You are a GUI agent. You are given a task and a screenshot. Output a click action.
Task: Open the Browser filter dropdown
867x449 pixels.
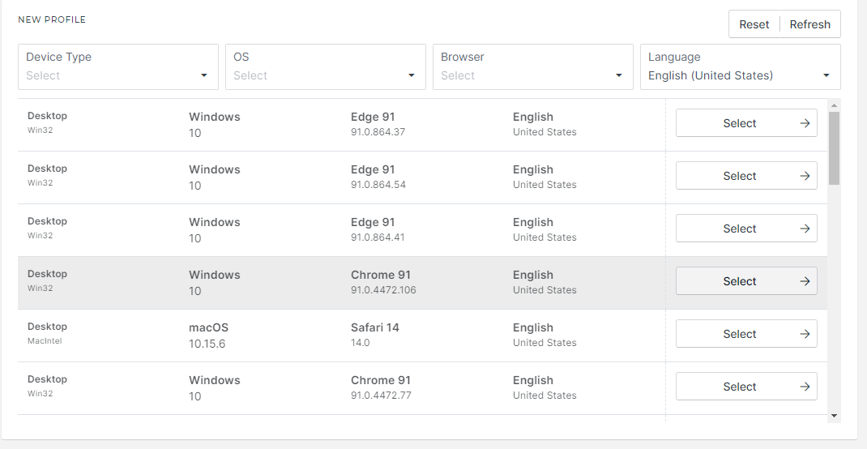coord(533,67)
